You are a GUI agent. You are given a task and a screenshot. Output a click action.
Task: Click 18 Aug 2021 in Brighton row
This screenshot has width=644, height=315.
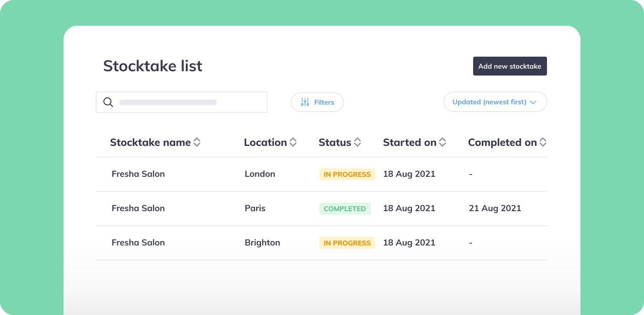(x=409, y=242)
